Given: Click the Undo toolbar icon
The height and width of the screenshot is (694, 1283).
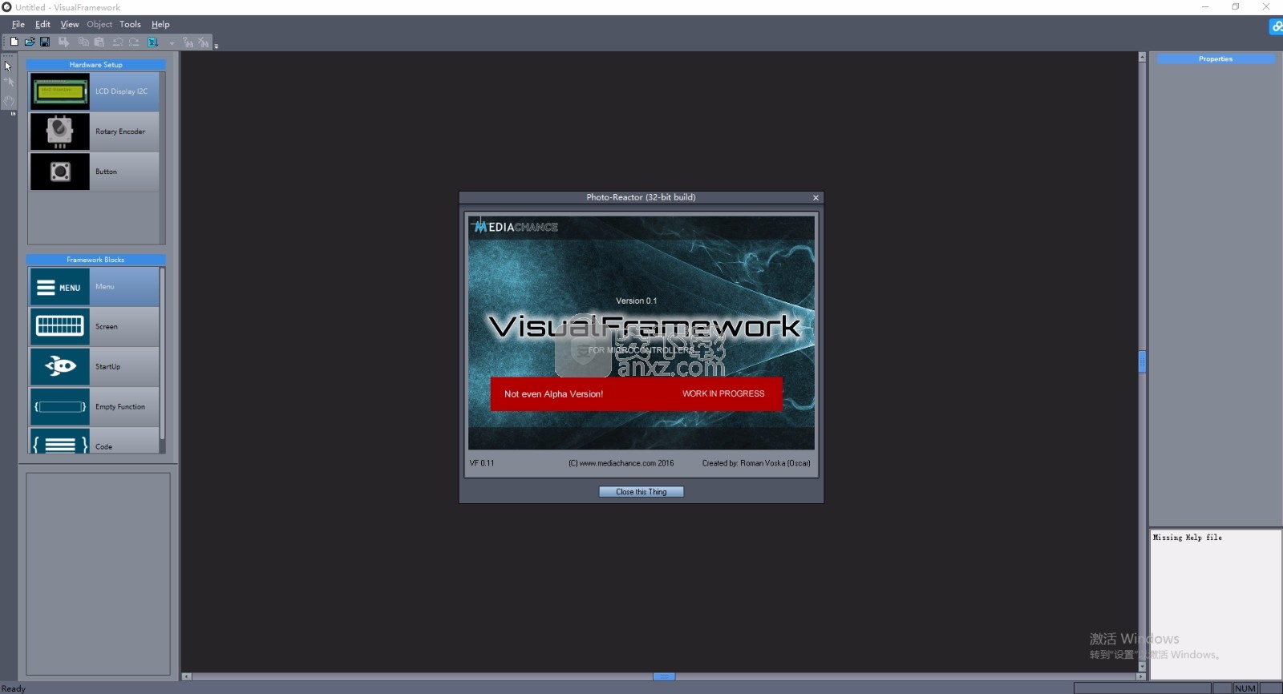Looking at the screenshot, I should [x=118, y=42].
